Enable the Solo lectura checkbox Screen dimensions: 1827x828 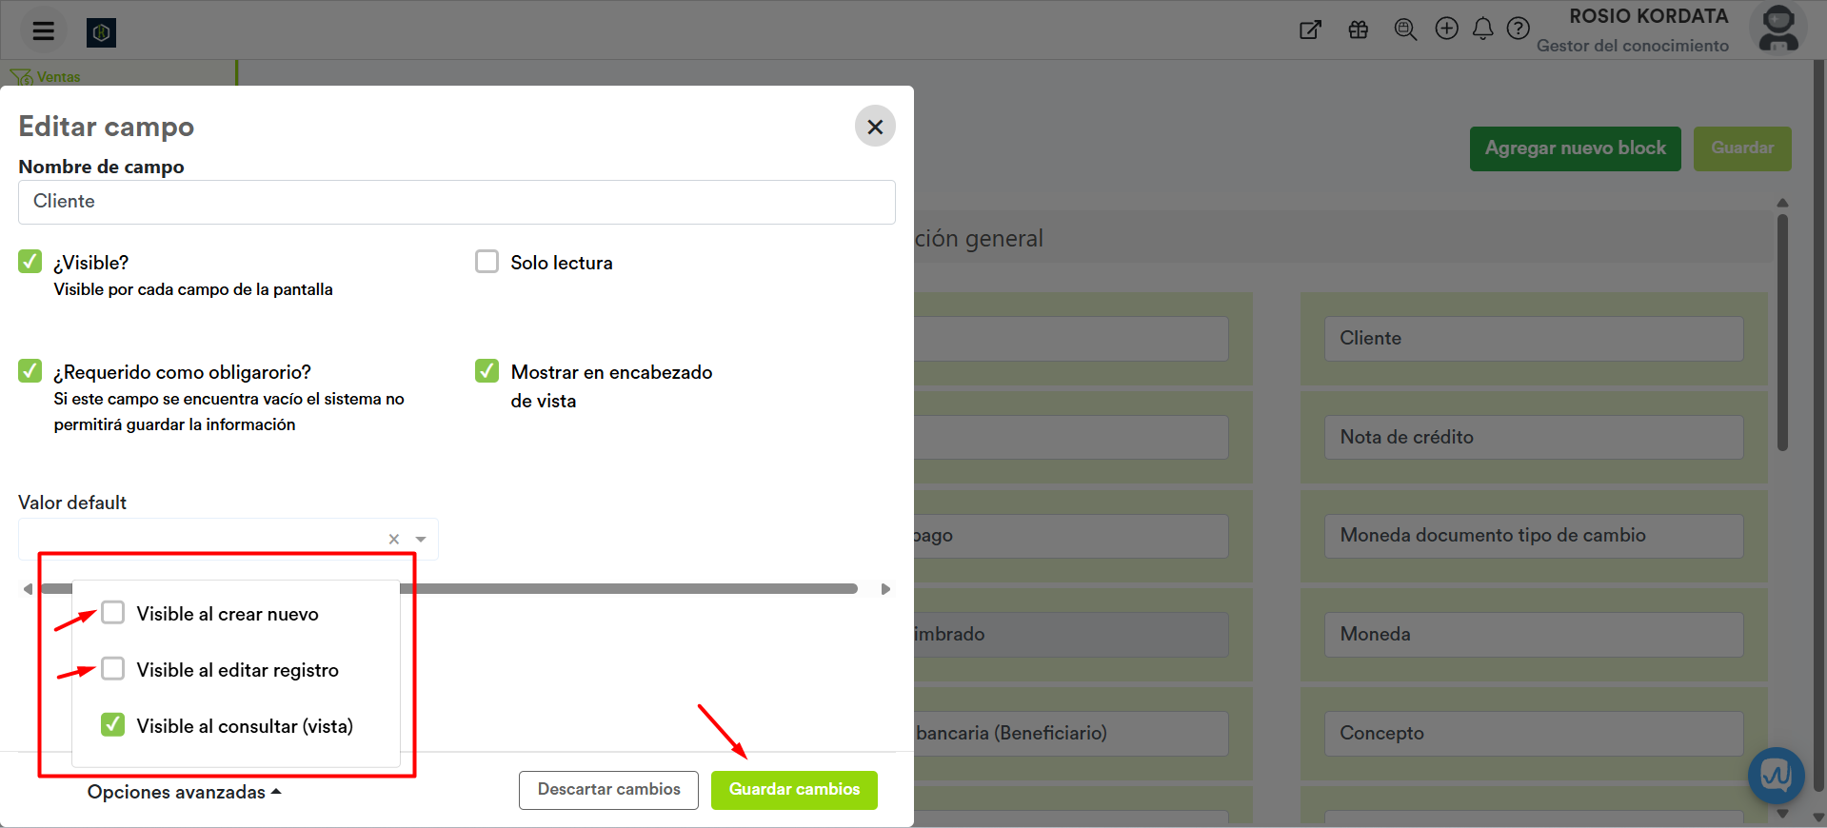point(487,262)
